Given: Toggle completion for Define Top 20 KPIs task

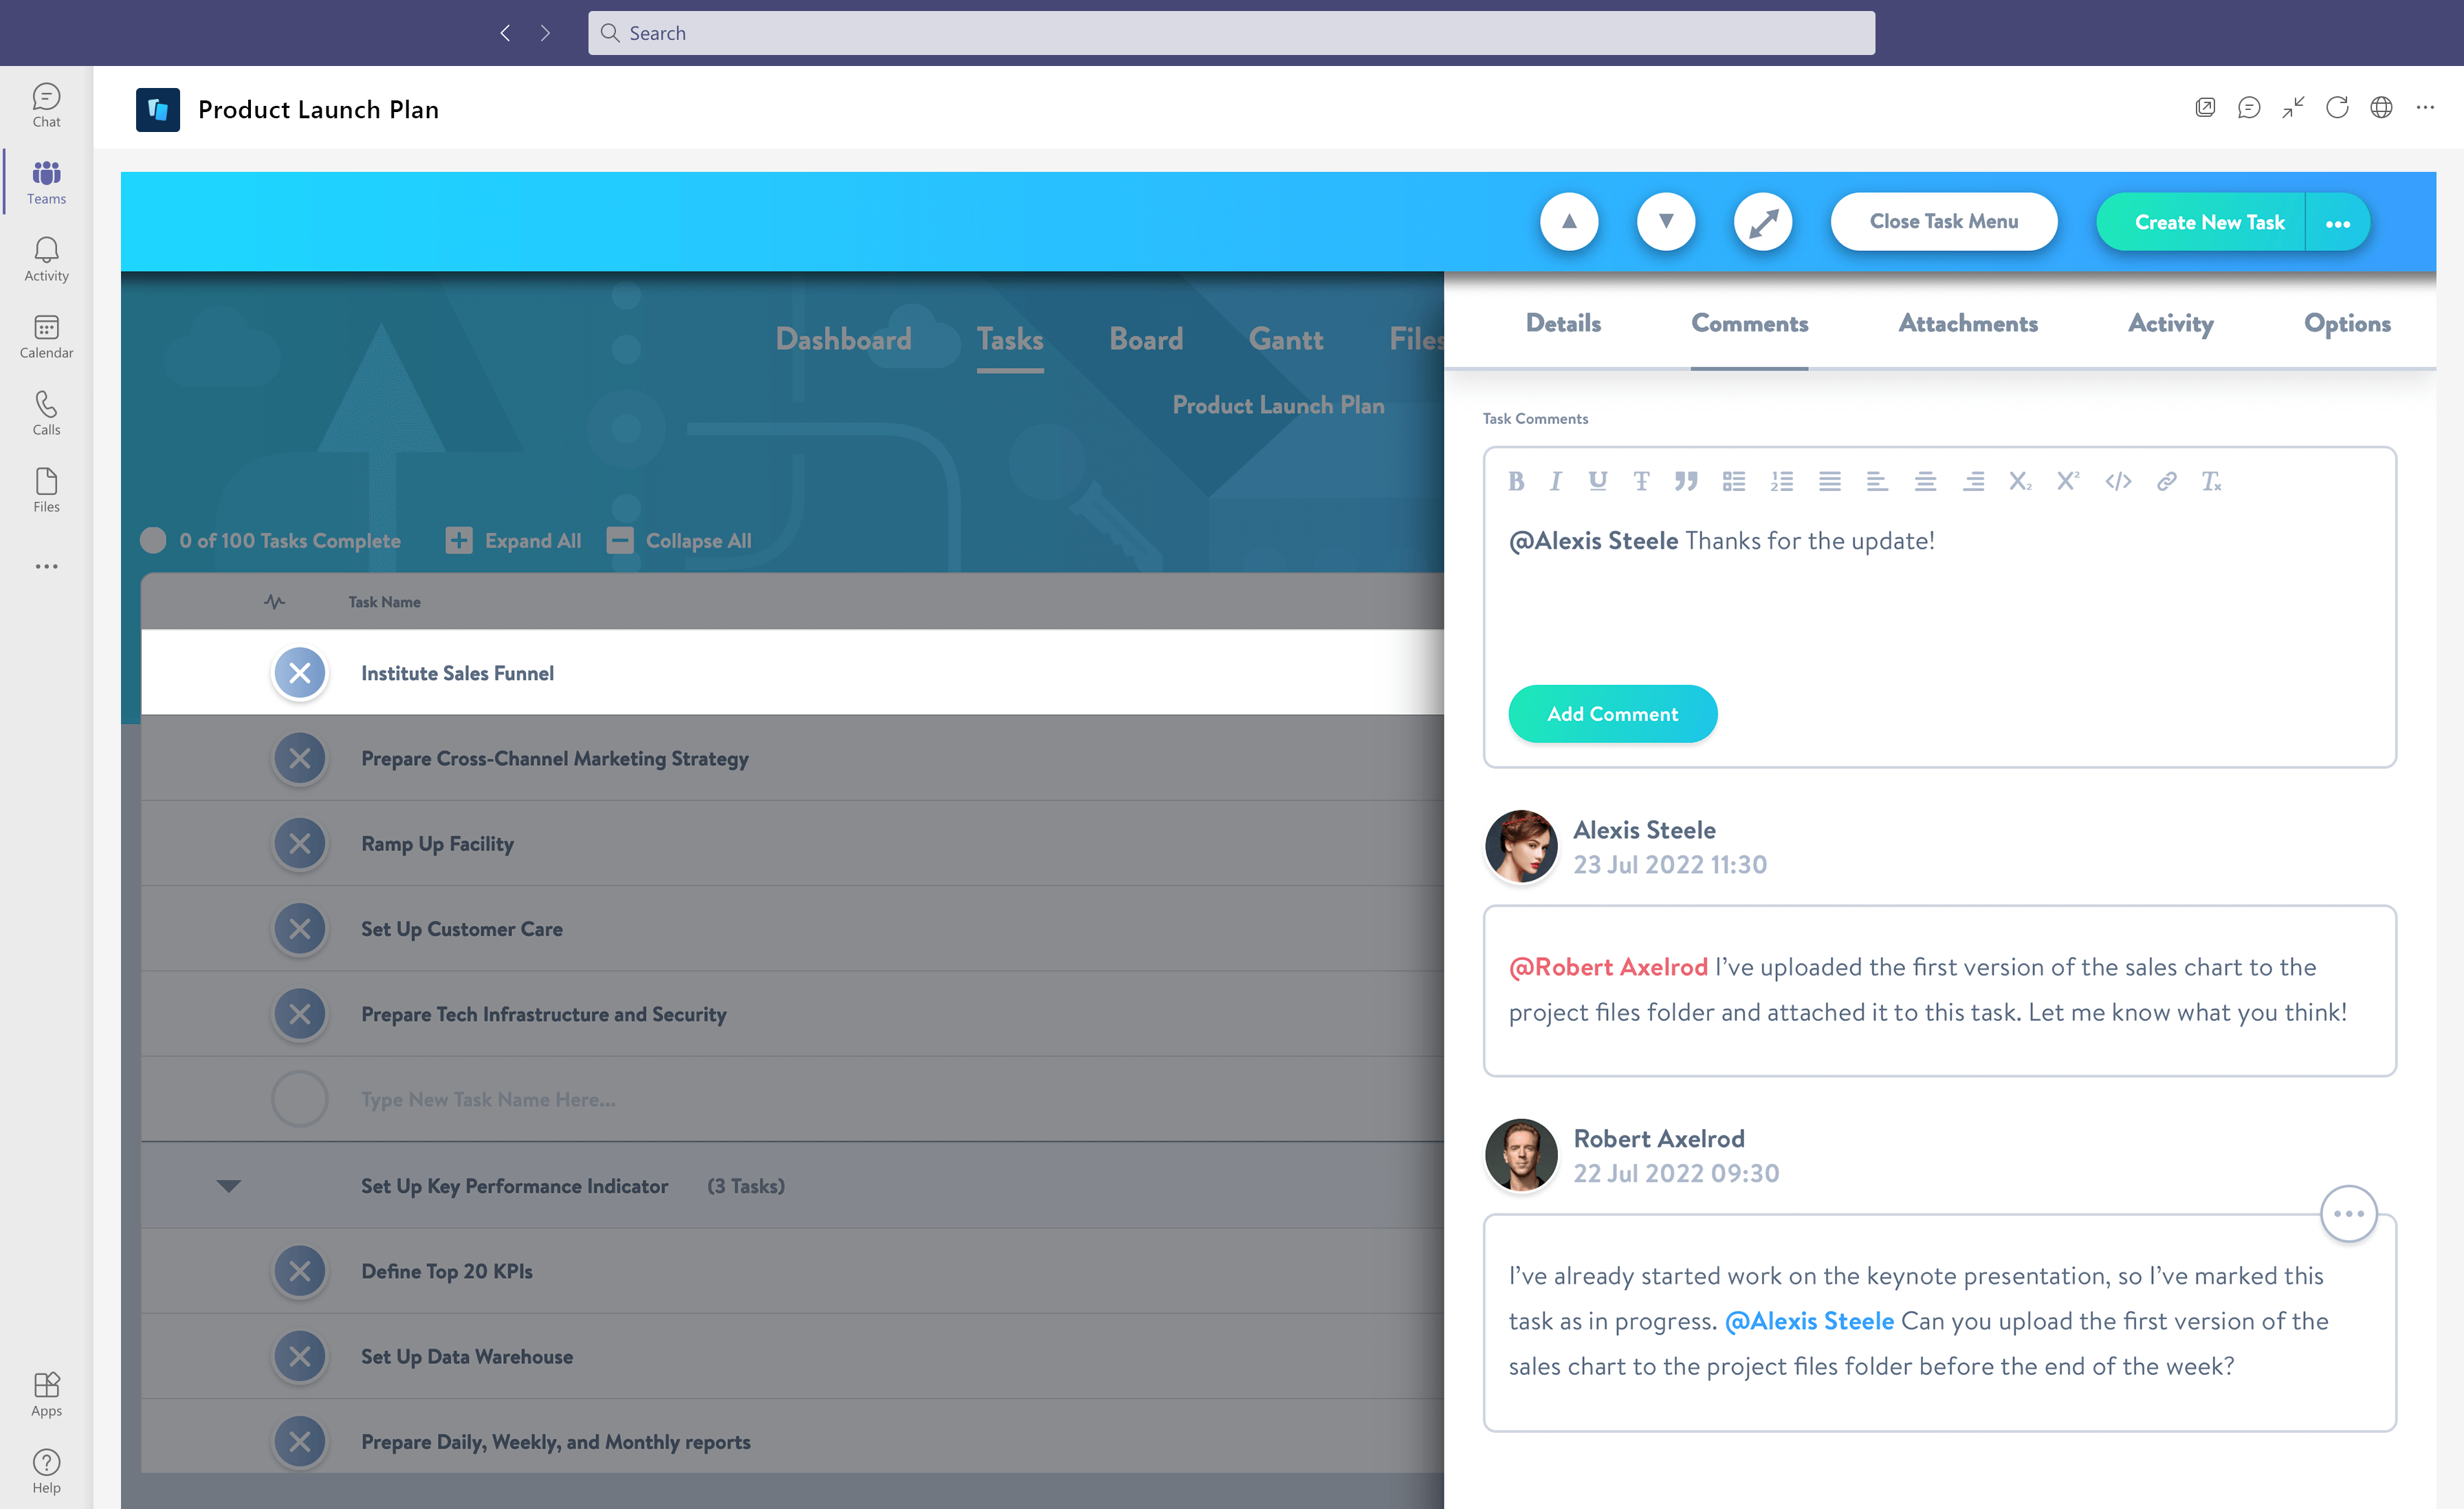Looking at the screenshot, I should coord(299,1270).
